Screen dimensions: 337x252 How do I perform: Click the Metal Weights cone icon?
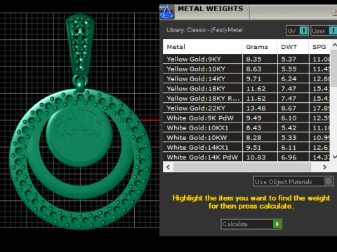point(167,12)
